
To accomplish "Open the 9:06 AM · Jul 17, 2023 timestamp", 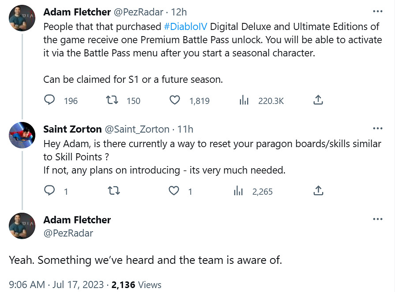I will 56,285.
